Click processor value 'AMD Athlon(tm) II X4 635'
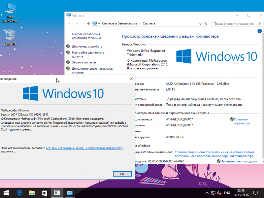The image size is (264, 198). [190, 84]
